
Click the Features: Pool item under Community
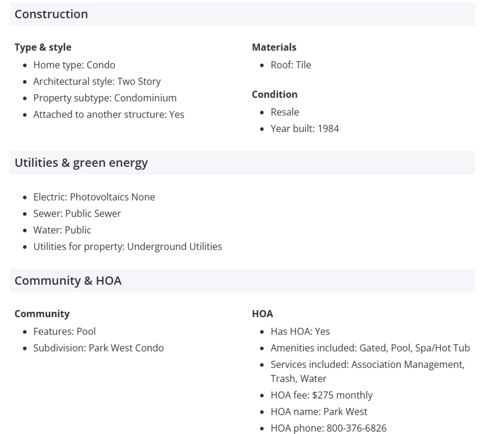click(x=64, y=331)
